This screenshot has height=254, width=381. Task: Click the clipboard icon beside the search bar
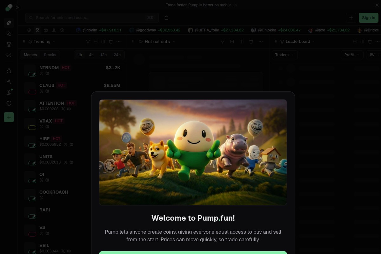[x=166, y=18]
